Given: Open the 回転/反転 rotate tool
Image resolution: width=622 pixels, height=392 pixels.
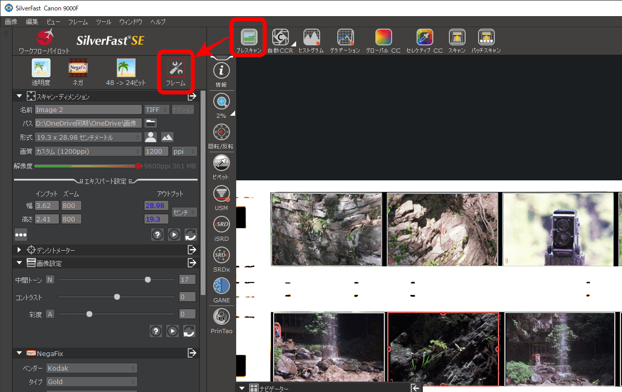Looking at the screenshot, I should (x=222, y=132).
